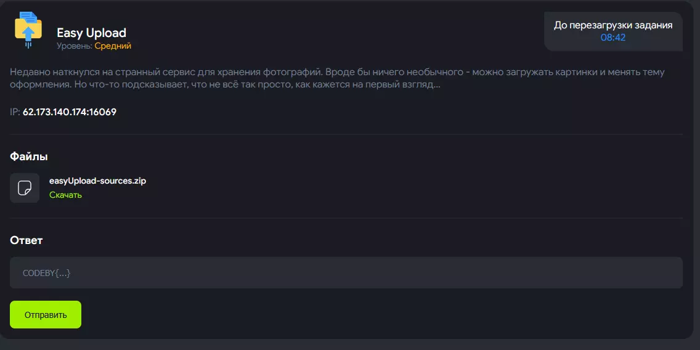Image resolution: width=700 pixels, height=350 pixels.
Task: Click the Уровень: label under the title
Action: pyautogui.click(x=75, y=46)
